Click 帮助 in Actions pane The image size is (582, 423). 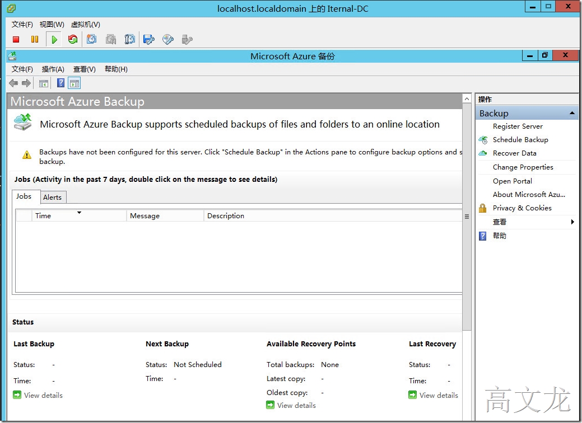[x=499, y=236]
